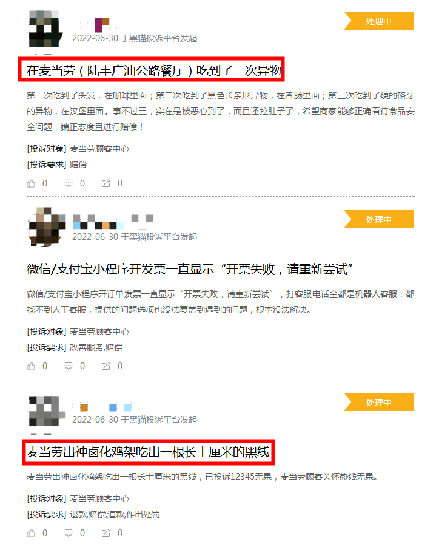Click 麦当劳顾客中心 in the third complaint
The image size is (436, 544).
(99, 499)
